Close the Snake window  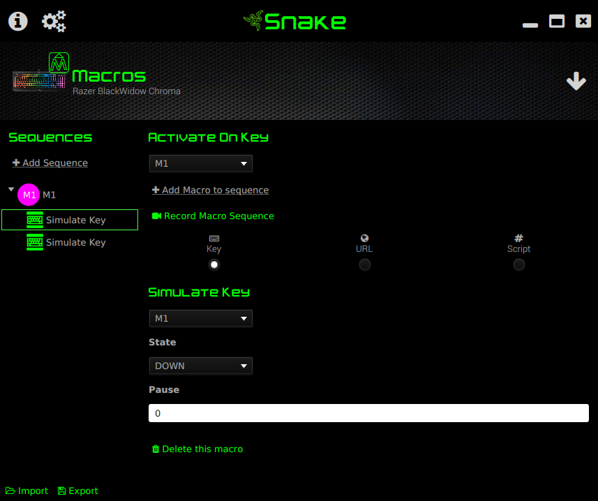pos(583,21)
